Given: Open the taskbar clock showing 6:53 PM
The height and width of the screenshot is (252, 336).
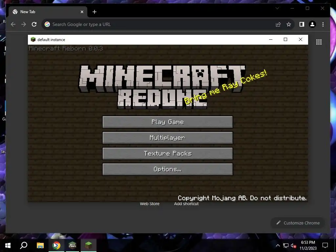Looking at the screenshot, I should 308,245.
